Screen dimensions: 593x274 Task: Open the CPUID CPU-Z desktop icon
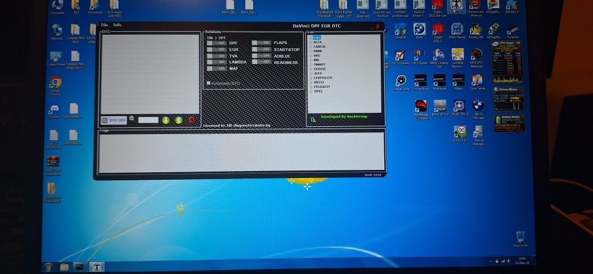pos(459,108)
